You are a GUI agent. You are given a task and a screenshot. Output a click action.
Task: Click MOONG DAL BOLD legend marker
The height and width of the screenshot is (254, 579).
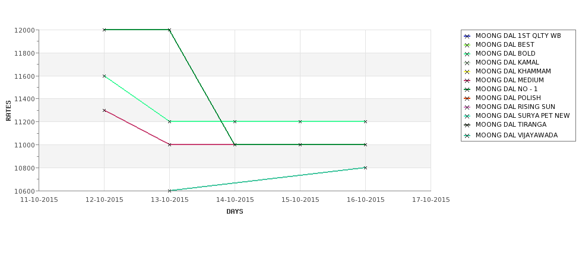tap(467, 54)
